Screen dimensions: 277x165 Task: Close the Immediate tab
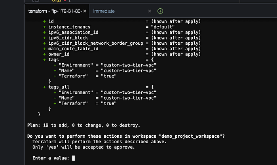pos(150,11)
